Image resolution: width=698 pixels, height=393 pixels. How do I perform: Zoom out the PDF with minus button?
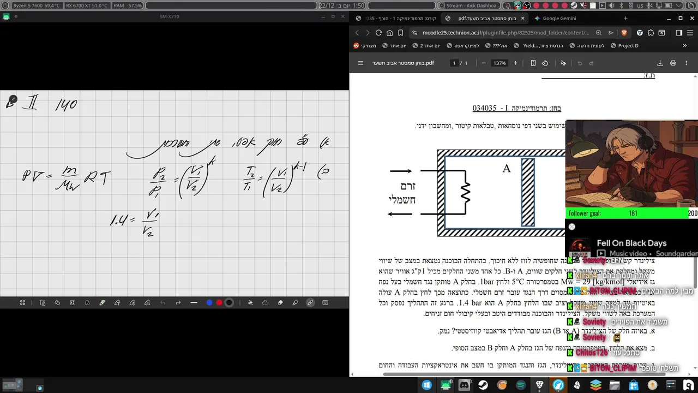click(x=484, y=63)
